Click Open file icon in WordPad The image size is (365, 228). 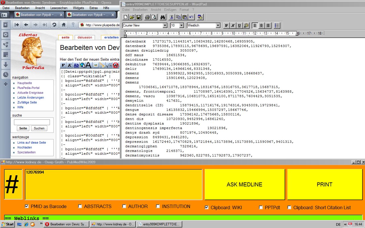coord(132,17)
